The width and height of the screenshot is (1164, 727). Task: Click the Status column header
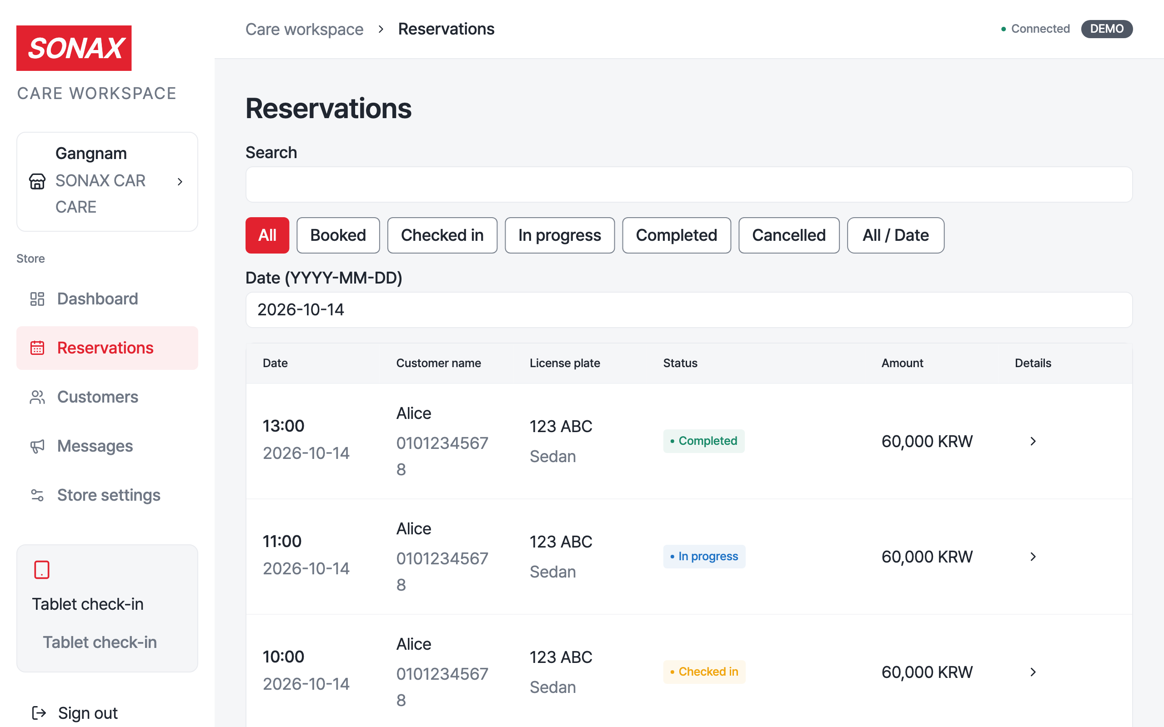tap(680, 363)
